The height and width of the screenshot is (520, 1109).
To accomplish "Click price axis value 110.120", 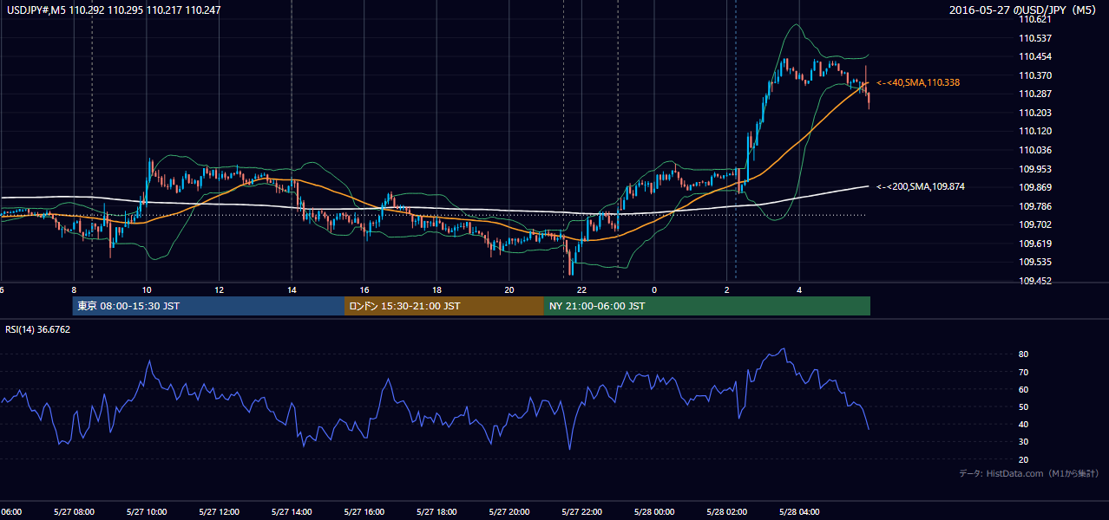I will (1035, 131).
